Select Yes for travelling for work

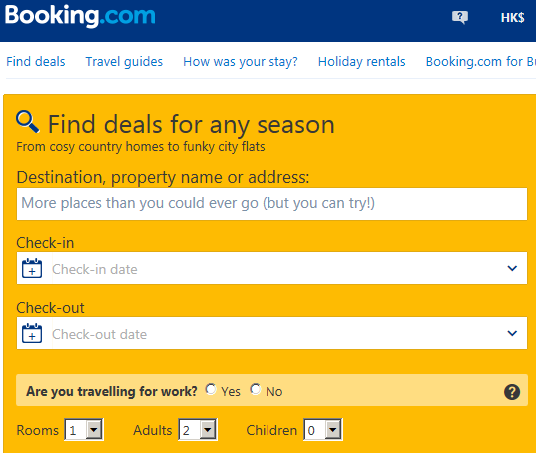click(x=211, y=389)
